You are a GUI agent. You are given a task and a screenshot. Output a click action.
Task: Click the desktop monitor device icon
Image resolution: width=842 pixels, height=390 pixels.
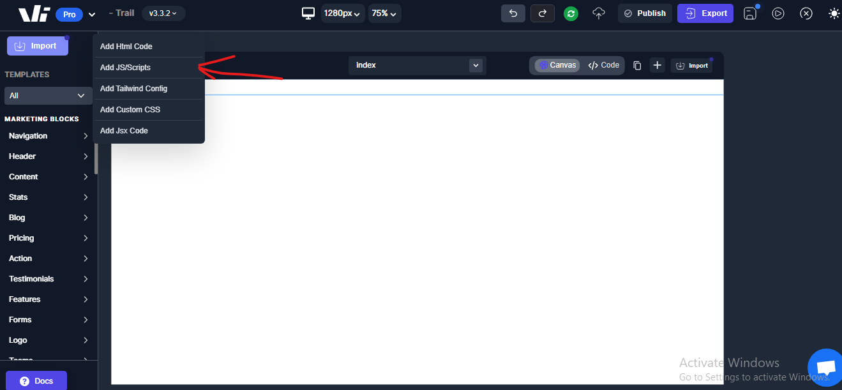(309, 13)
